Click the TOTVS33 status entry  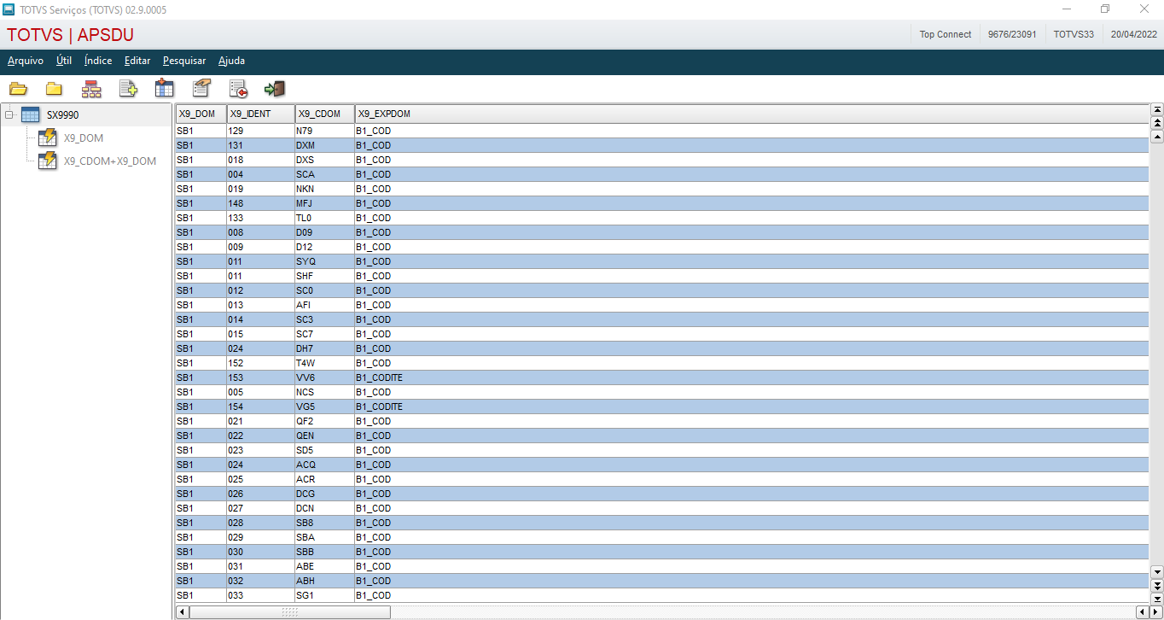pos(1074,34)
